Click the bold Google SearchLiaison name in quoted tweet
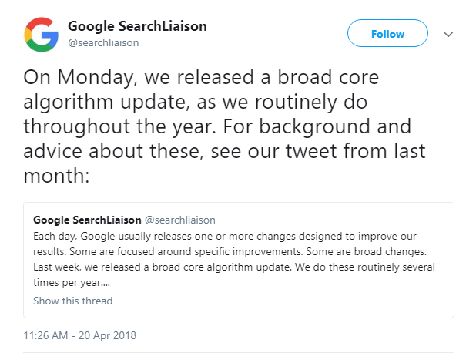This screenshot has width=476, height=353. pyautogui.click(x=87, y=220)
